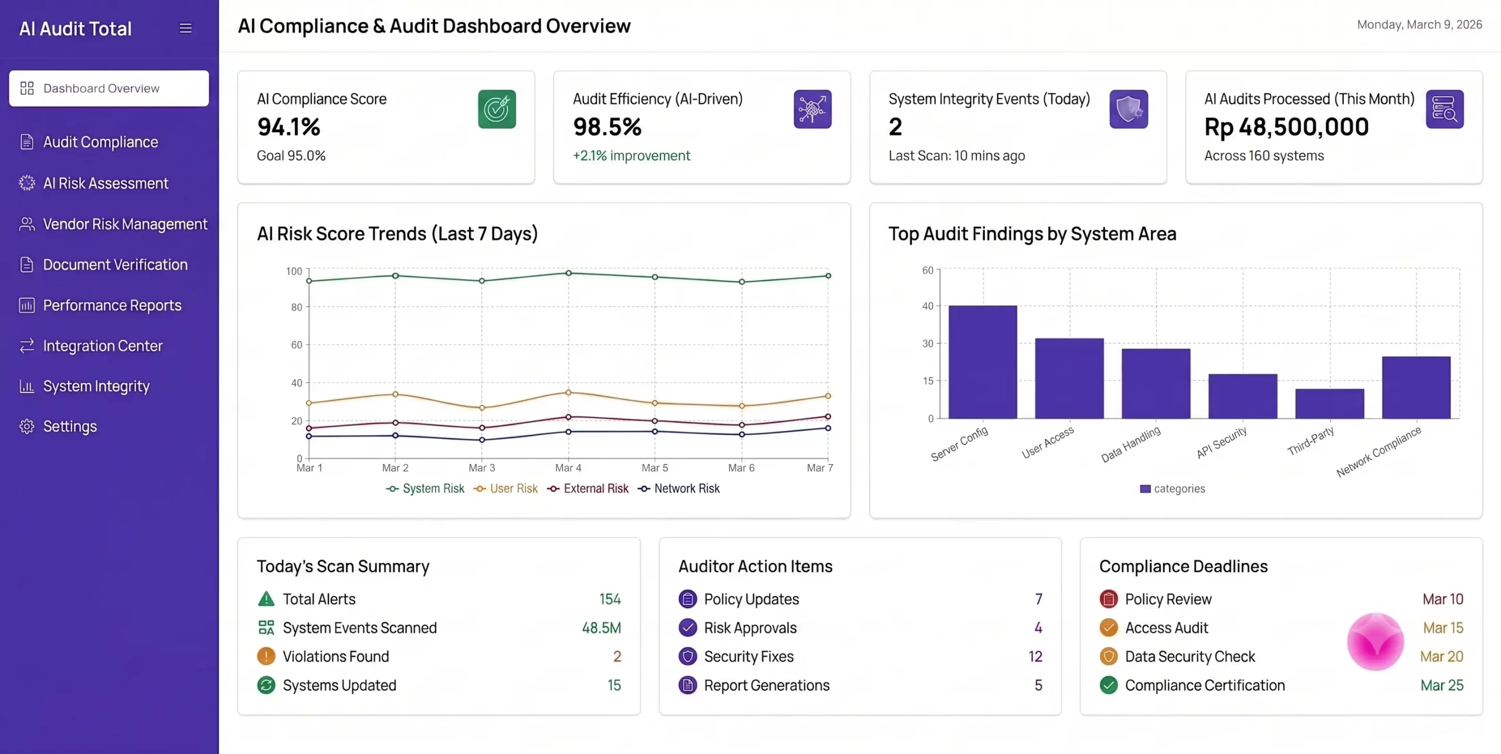
Task: Click the System Integrity Events shield icon
Action: pyautogui.click(x=1129, y=109)
